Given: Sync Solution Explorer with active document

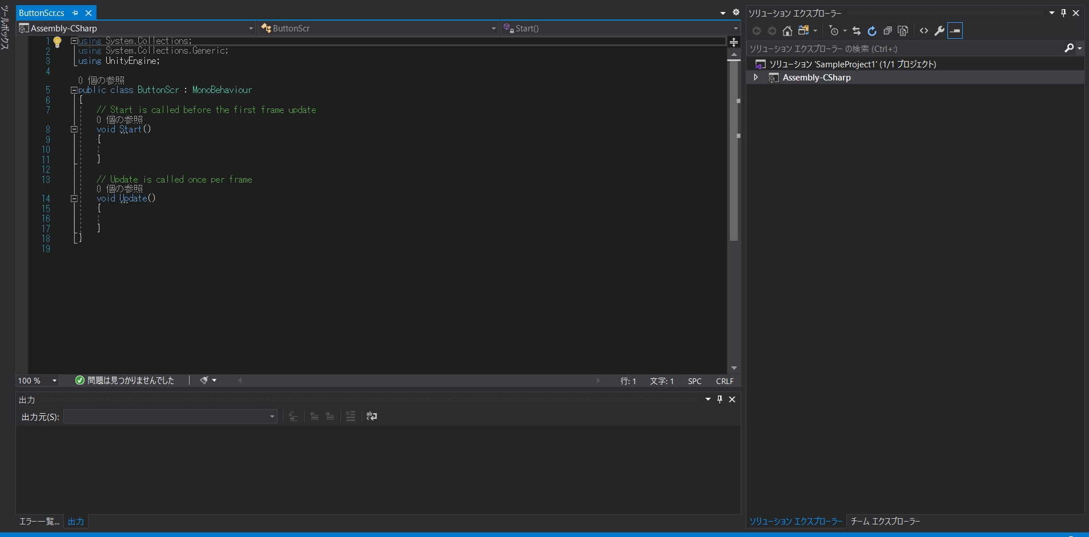Looking at the screenshot, I should pos(857,31).
